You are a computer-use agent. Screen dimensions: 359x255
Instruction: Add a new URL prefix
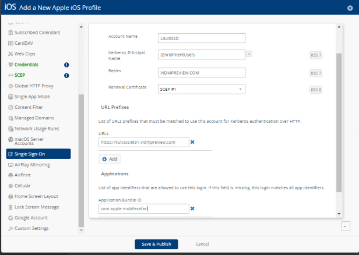(x=110, y=158)
